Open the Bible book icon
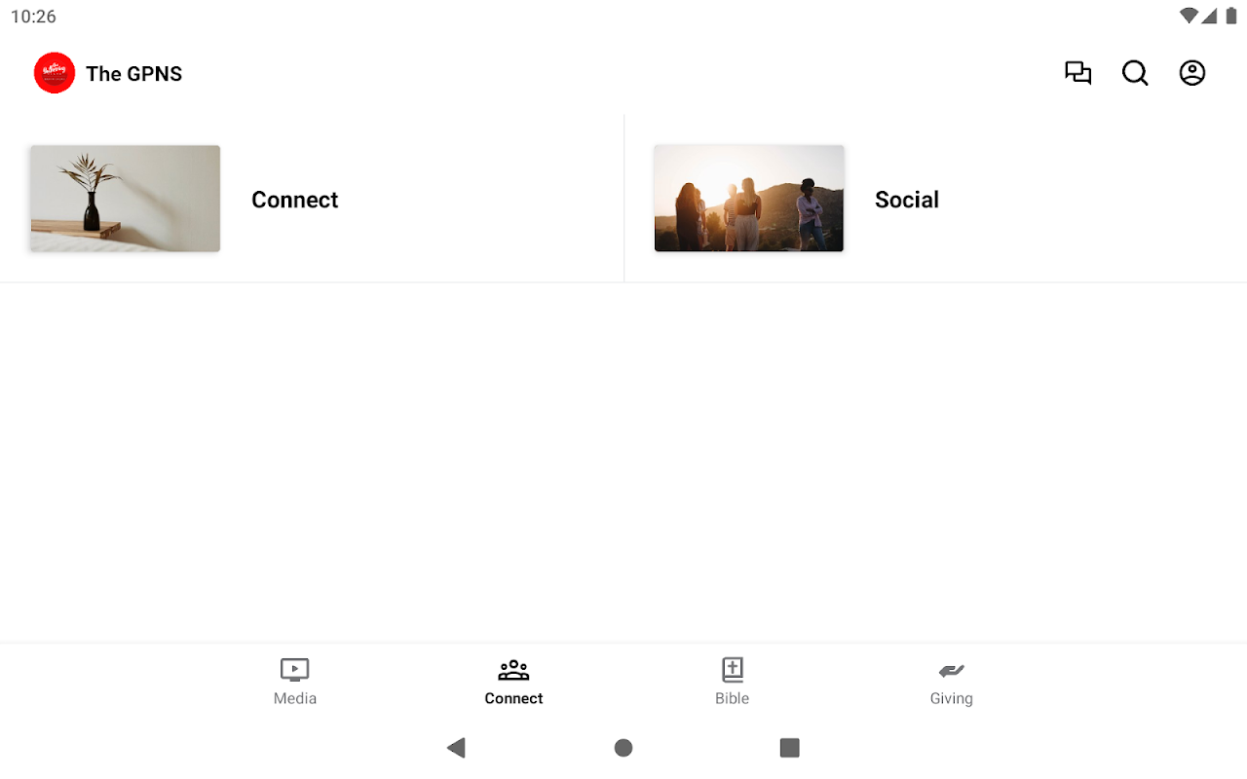 click(733, 670)
